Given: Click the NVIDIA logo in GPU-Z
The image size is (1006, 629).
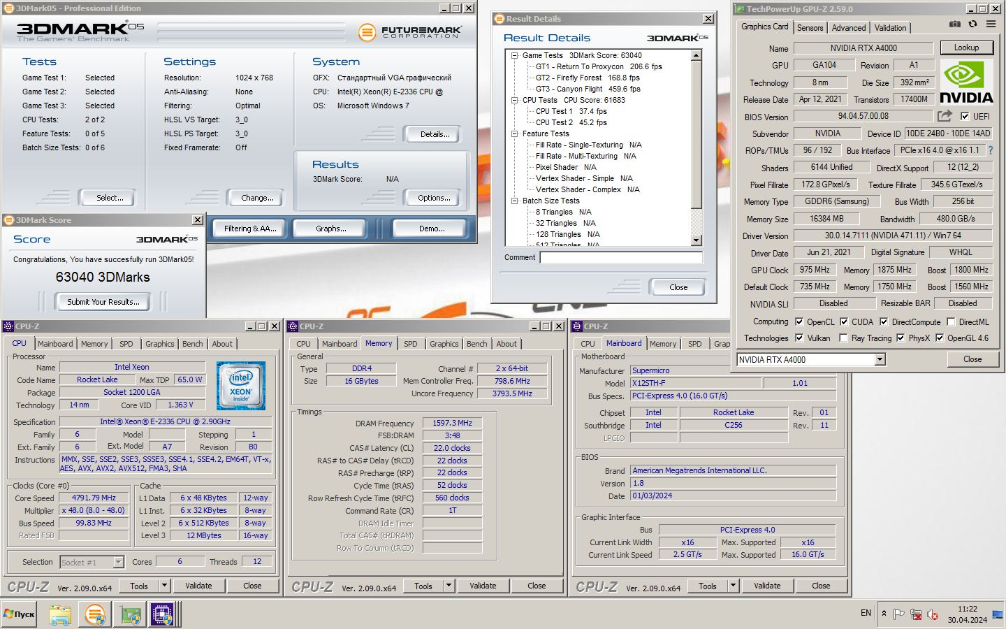Looking at the screenshot, I should [x=966, y=82].
